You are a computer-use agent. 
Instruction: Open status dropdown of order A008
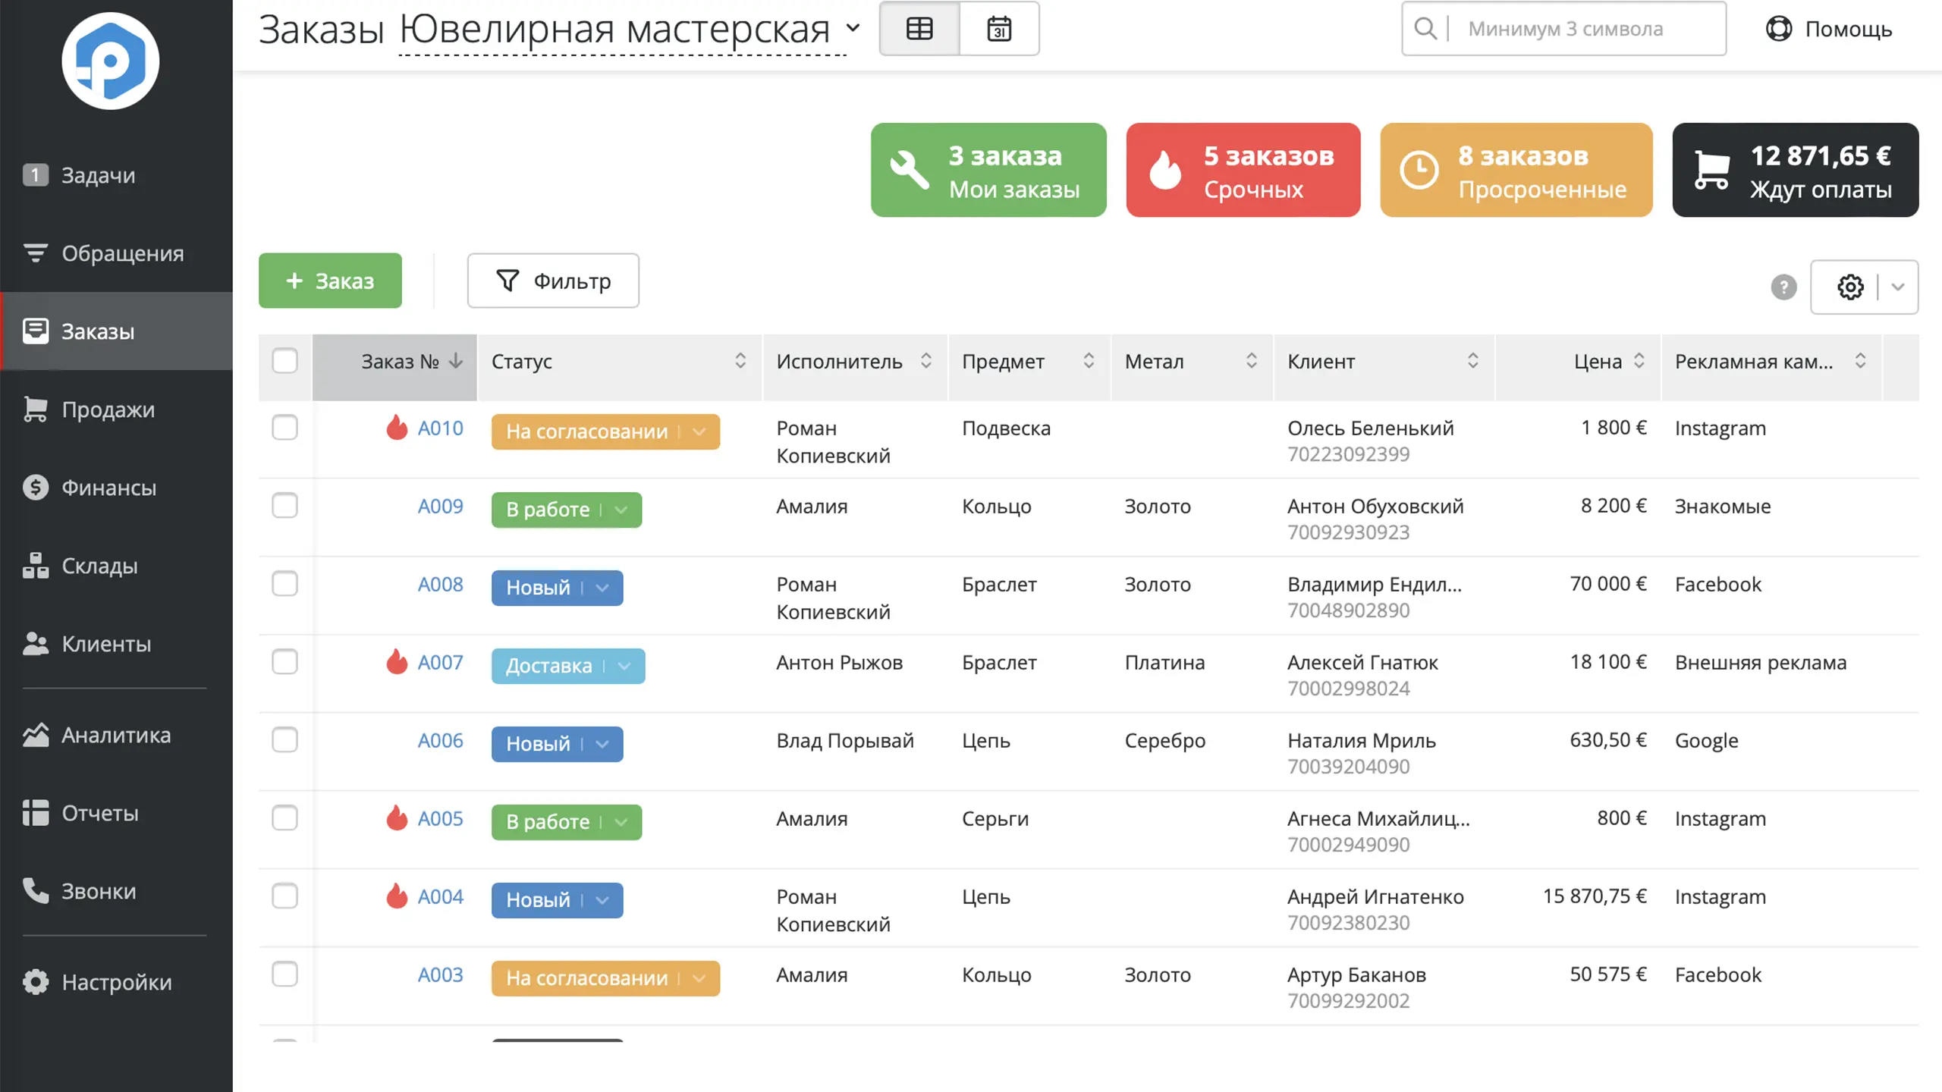point(602,588)
